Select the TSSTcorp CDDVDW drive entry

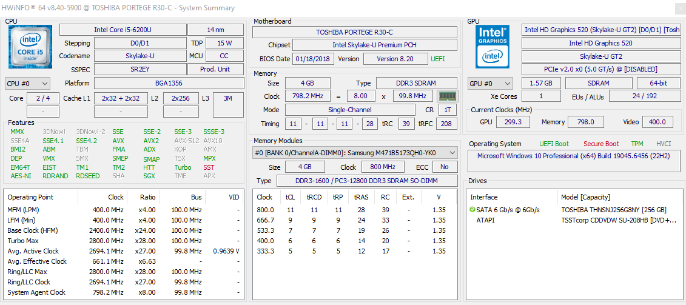tap(618, 220)
